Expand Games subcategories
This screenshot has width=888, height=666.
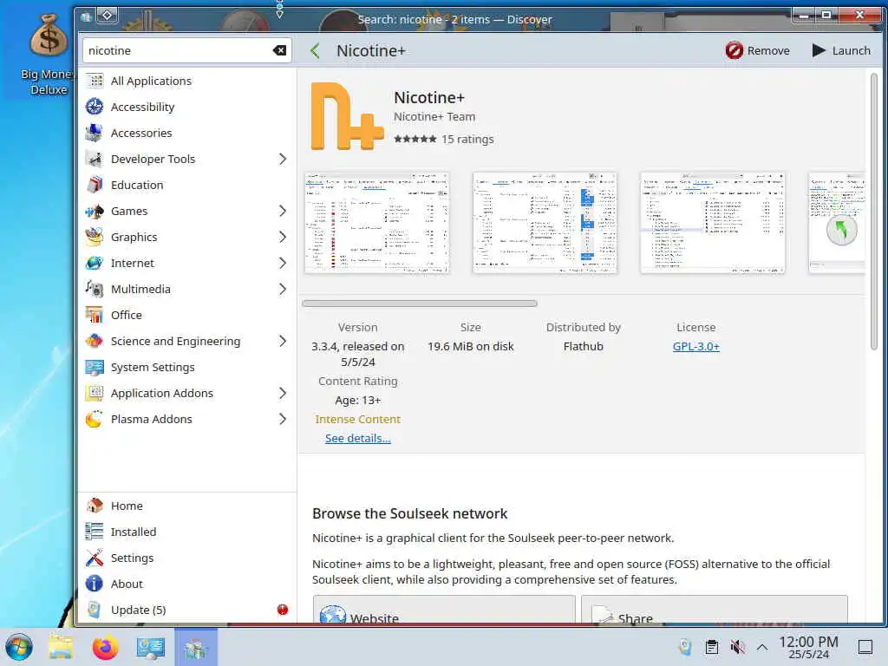[x=283, y=212]
